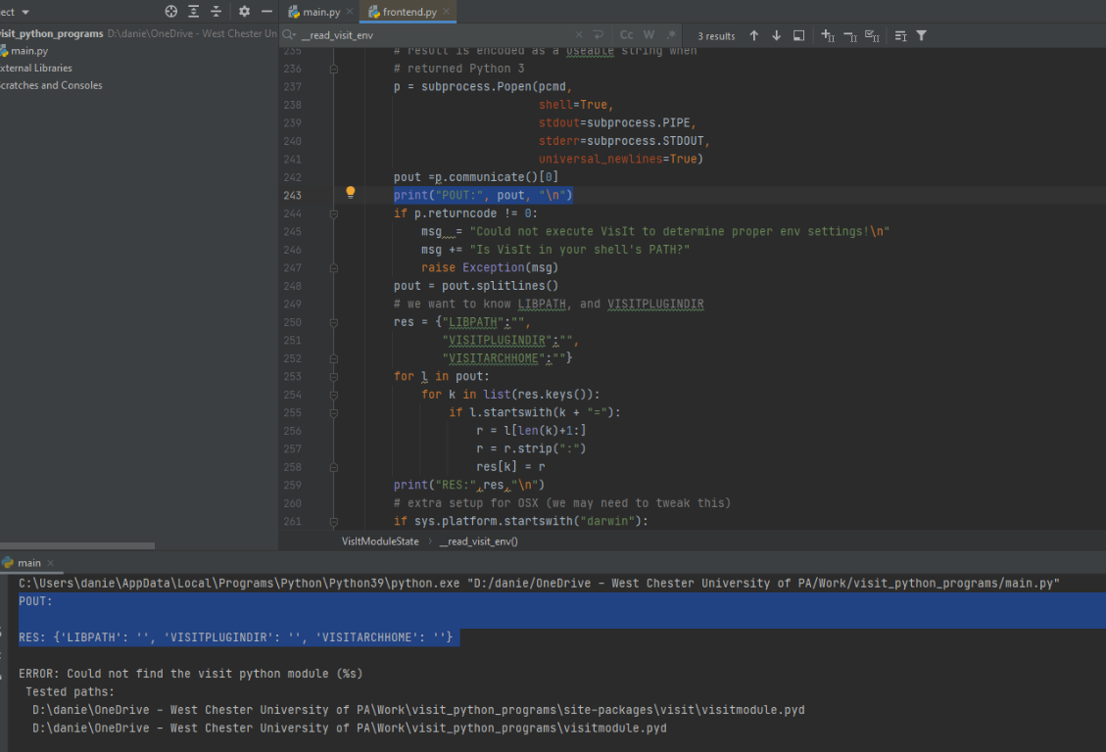1106x752 pixels.
Task: Select main.py in the project tree
Action: 29,51
